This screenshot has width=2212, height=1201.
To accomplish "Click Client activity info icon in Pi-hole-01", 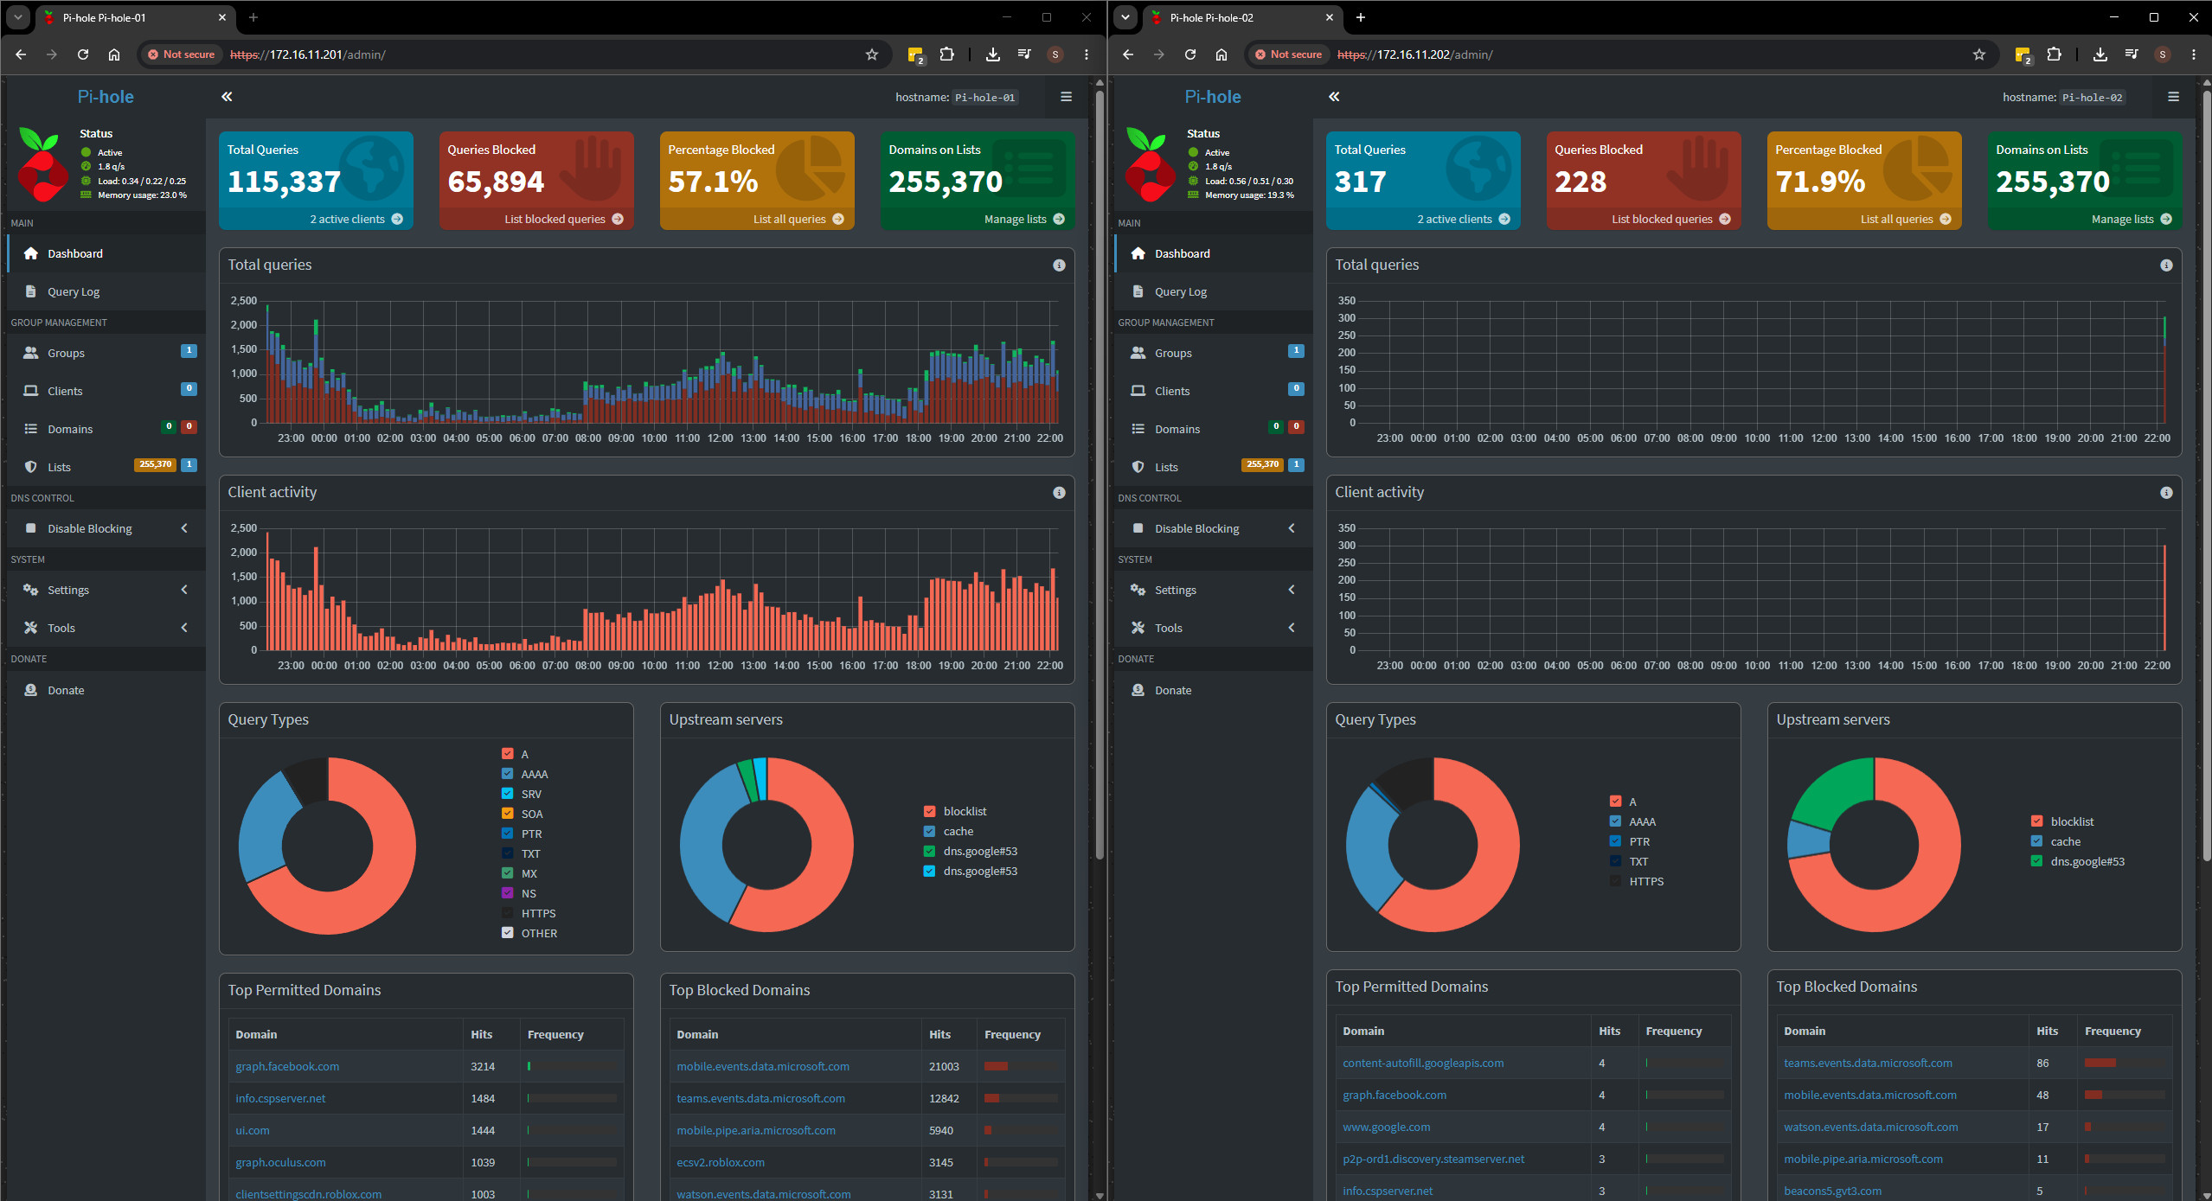I will pos(1059,493).
